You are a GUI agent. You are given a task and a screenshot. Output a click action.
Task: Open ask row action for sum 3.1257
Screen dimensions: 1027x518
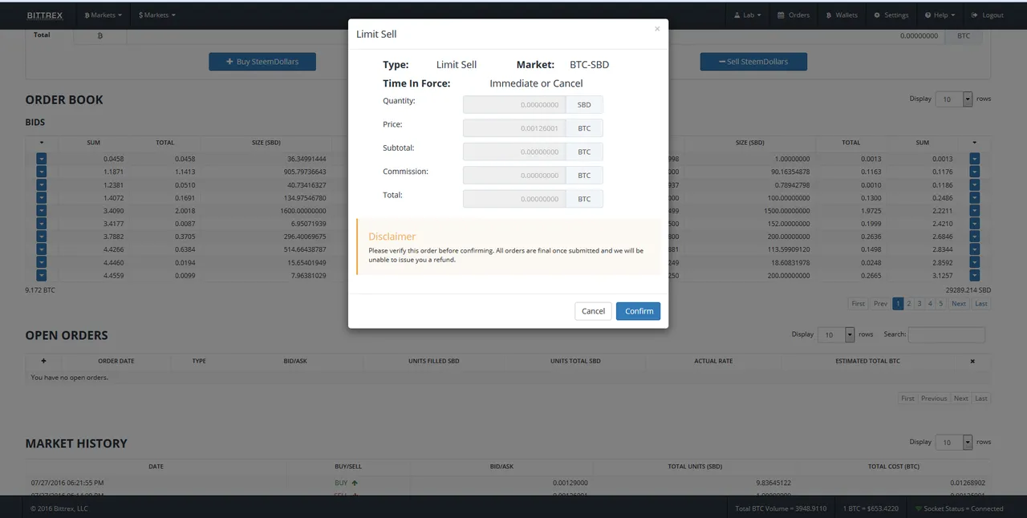coord(975,275)
